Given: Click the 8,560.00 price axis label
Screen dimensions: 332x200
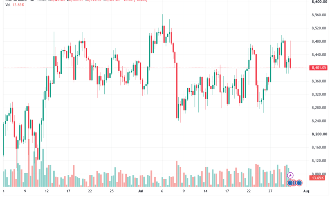Looking at the screenshot, I should 319,15.
